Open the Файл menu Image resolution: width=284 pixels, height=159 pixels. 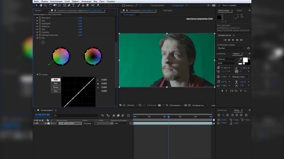click(x=36, y=1)
